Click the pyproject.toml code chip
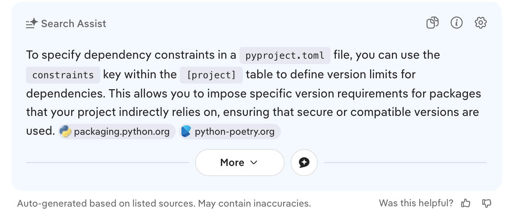 point(285,56)
